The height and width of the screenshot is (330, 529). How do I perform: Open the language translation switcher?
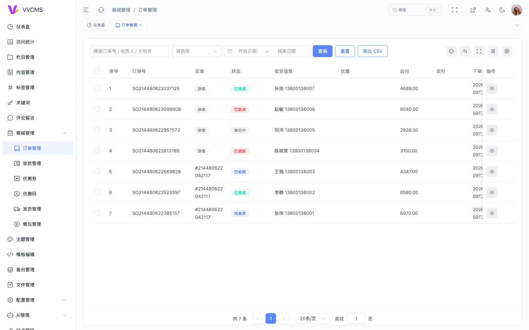click(488, 10)
